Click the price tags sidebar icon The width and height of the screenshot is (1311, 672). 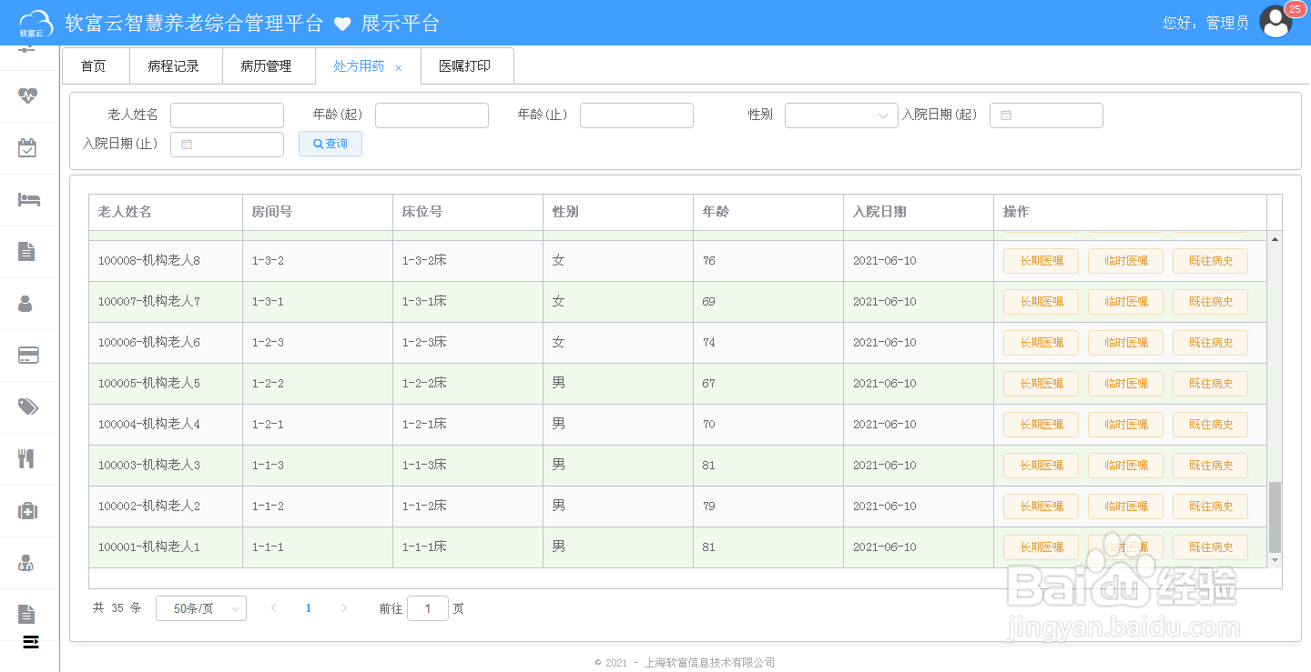point(28,406)
